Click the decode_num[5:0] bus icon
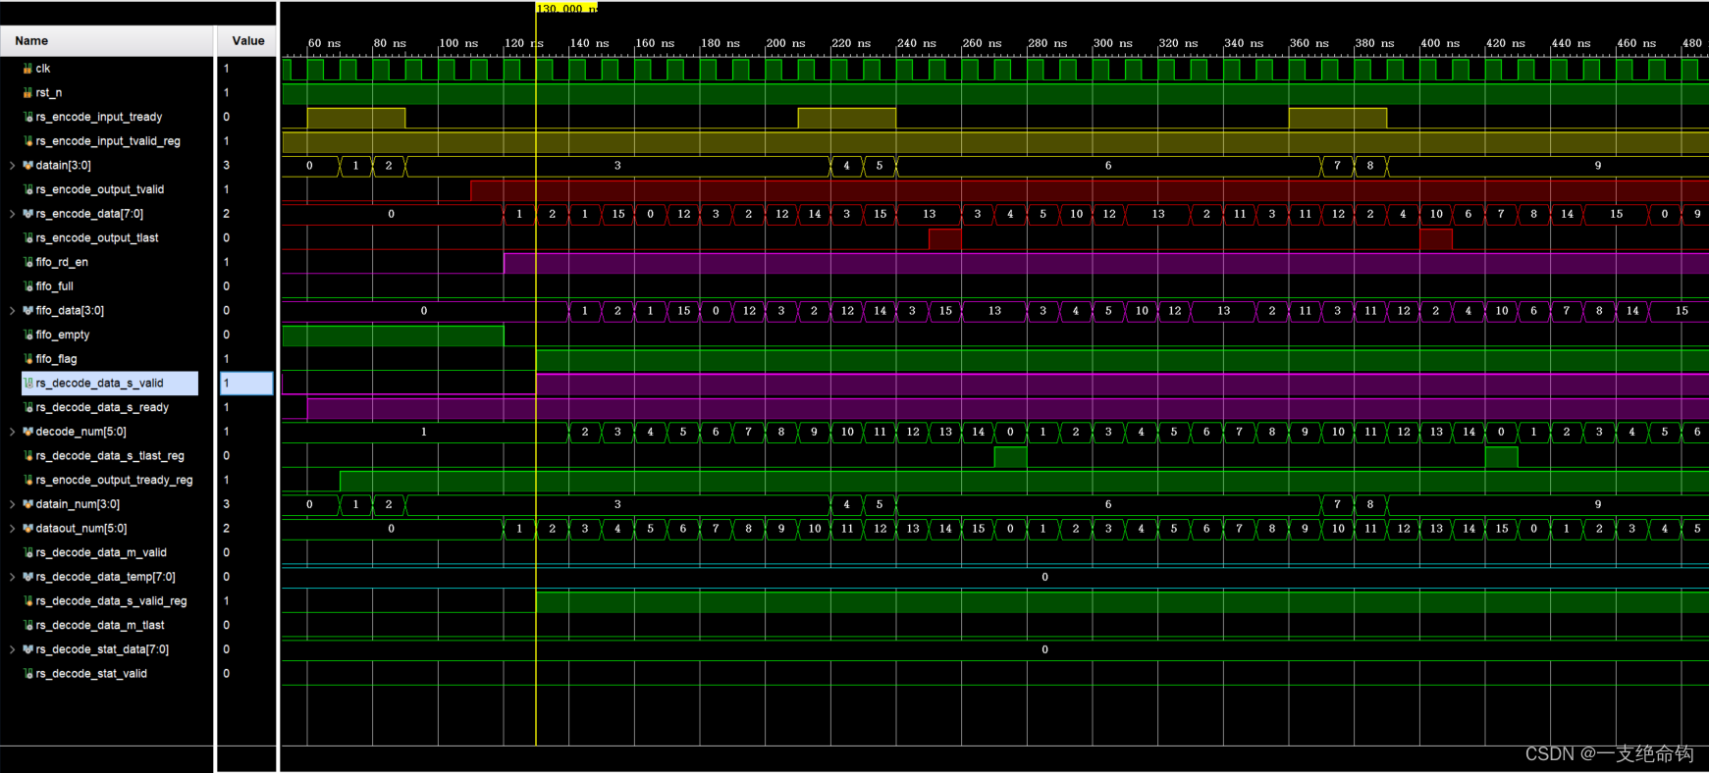Viewport: 1709px width, 773px height. click(27, 432)
